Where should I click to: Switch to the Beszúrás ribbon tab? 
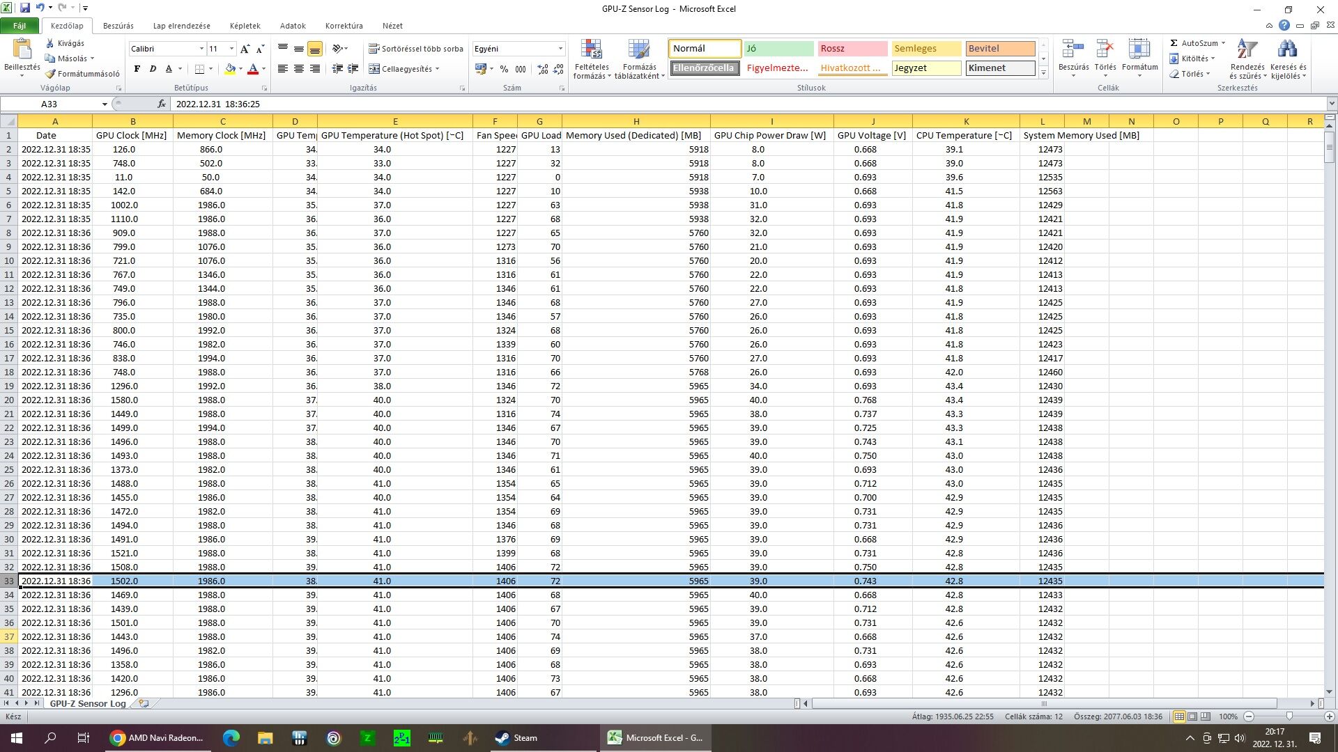pyautogui.click(x=118, y=26)
